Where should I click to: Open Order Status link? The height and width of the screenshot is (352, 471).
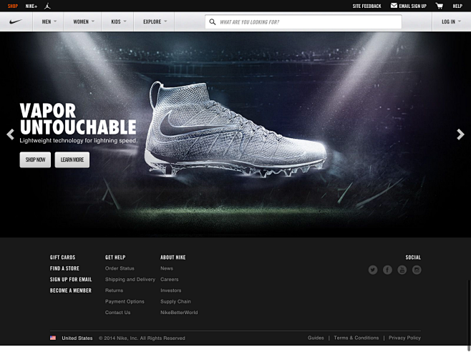(120, 268)
